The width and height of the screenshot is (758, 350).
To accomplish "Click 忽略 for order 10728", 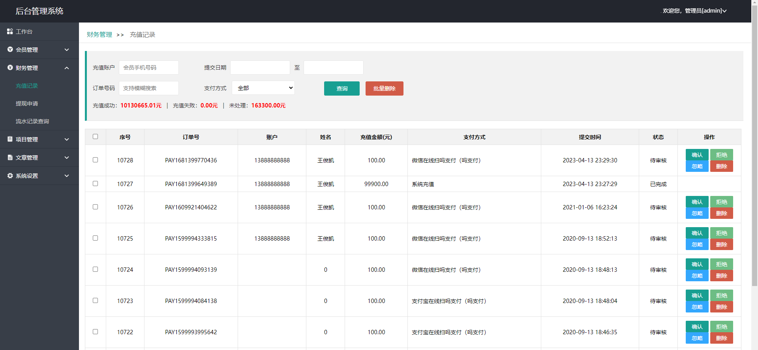I will [x=697, y=166].
